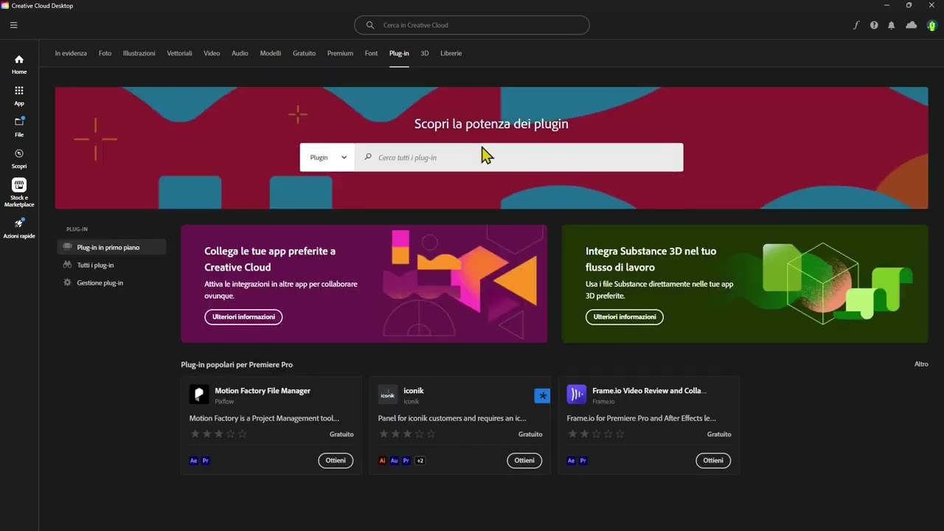Viewport: 944px width, 531px height.
Task: Switch to Gratuito tab
Action: [x=304, y=53]
